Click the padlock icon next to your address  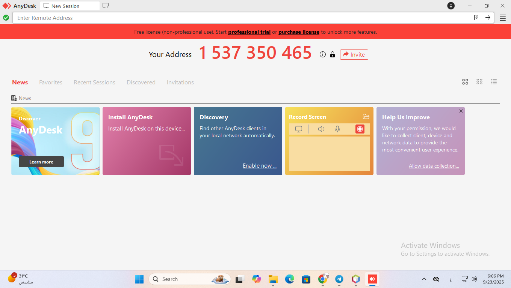click(332, 54)
